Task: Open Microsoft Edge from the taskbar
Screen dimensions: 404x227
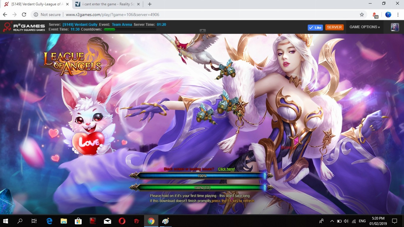Action: pyautogui.click(x=49, y=221)
